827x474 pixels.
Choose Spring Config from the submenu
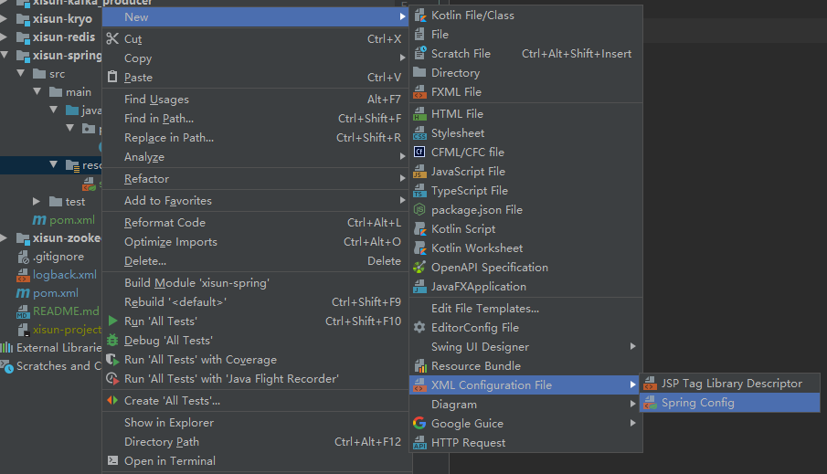click(697, 403)
